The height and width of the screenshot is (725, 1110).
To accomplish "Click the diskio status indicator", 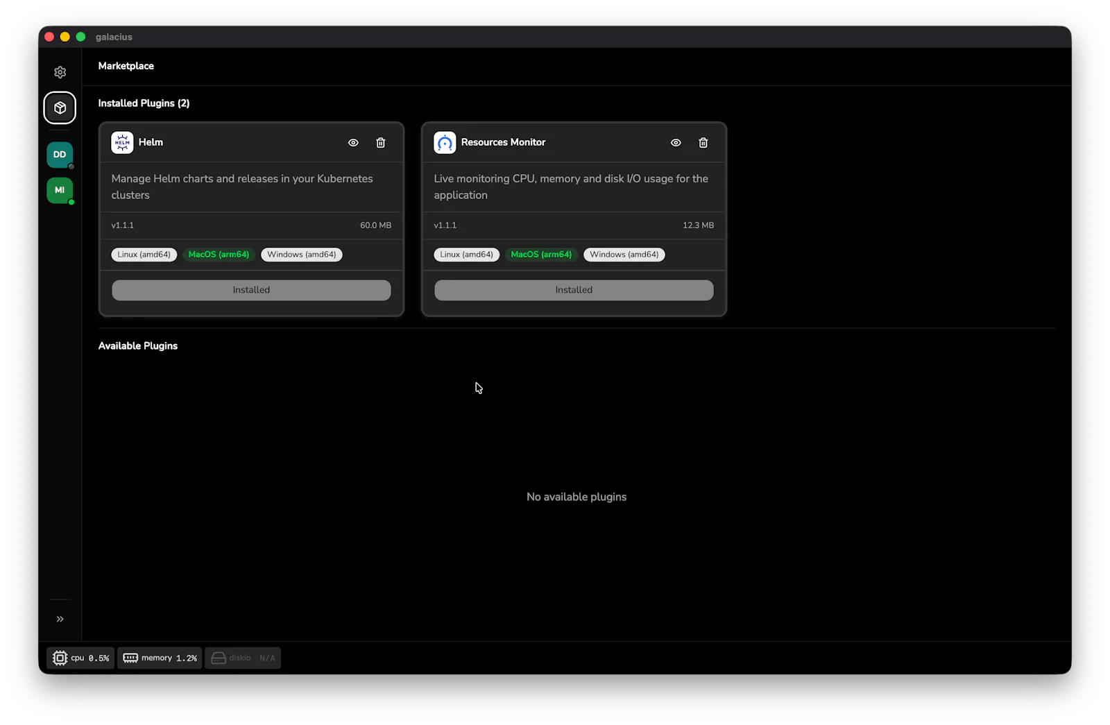I will 243,658.
